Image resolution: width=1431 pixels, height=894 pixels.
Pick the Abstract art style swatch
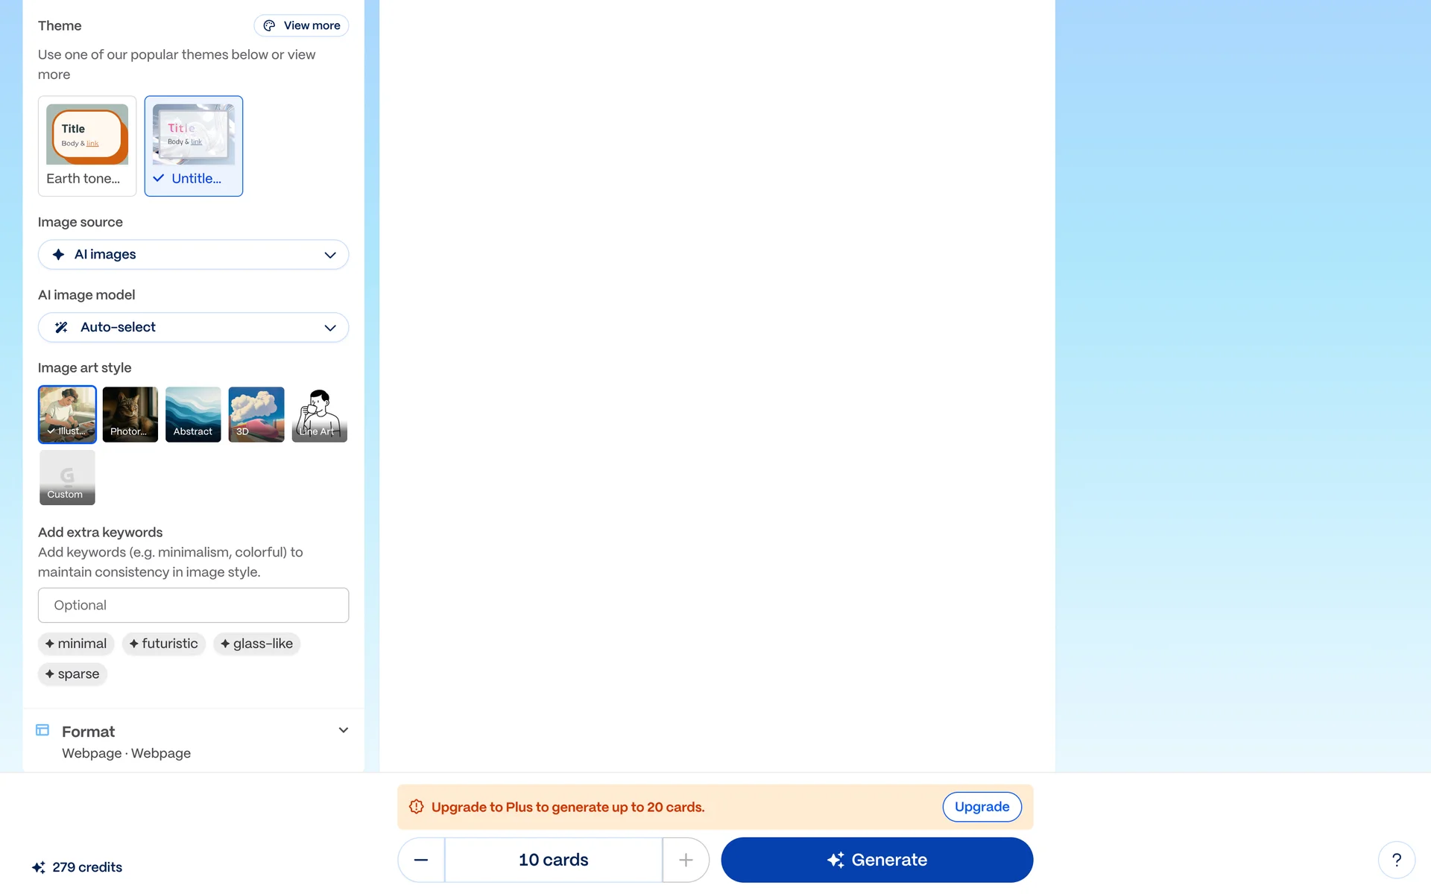click(x=193, y=414)
